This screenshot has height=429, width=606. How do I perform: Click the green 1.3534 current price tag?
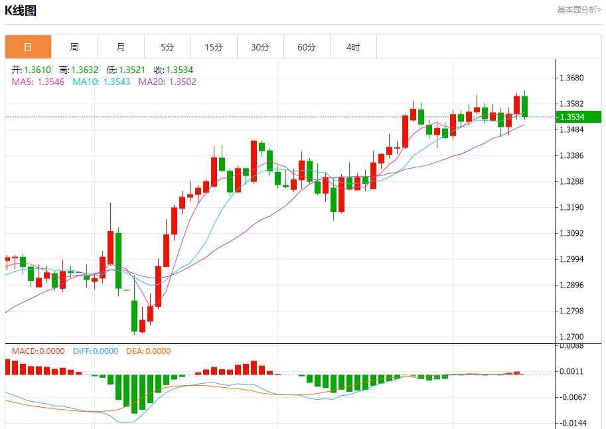579,117
